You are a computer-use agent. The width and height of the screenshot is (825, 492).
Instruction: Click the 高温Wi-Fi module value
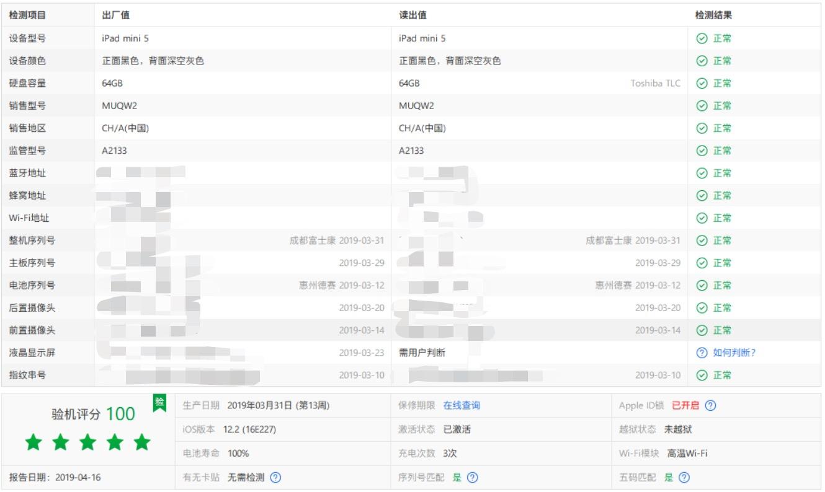687,454
